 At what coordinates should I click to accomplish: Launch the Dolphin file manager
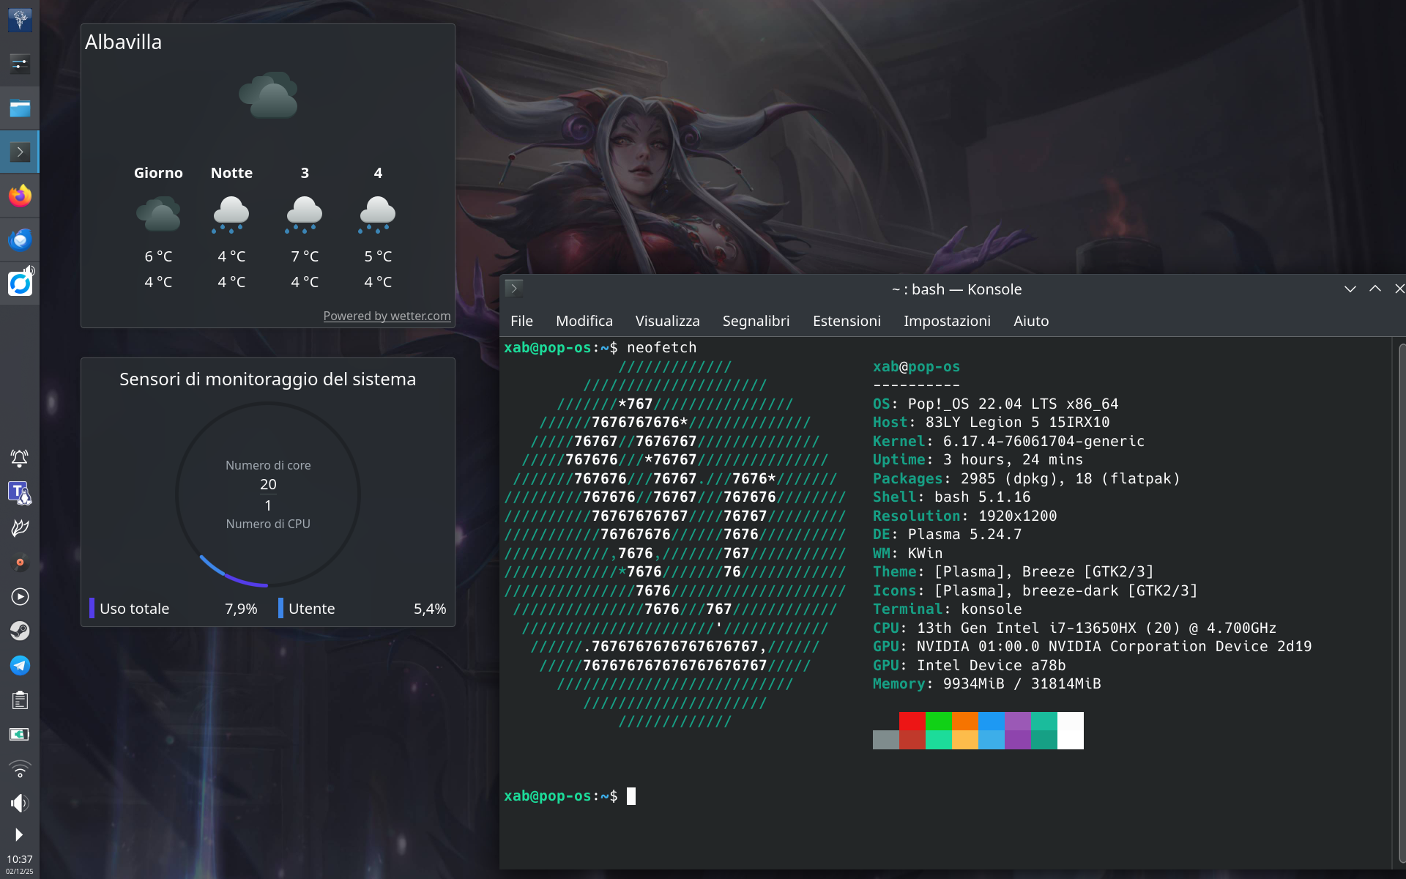(x=20, y=108)
